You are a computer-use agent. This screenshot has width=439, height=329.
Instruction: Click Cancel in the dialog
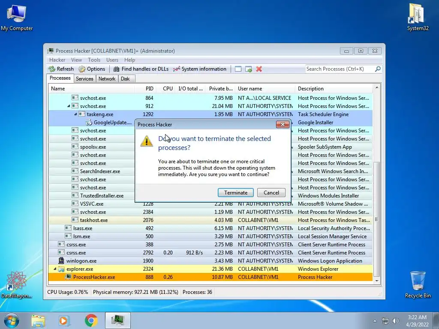coord(271,192)
